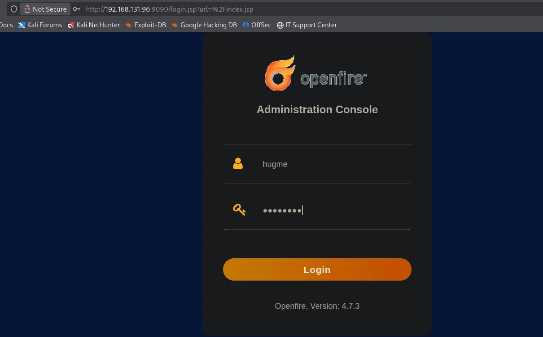Click the orange key password icon
The image size is (543, 337).
click(239, 209)
